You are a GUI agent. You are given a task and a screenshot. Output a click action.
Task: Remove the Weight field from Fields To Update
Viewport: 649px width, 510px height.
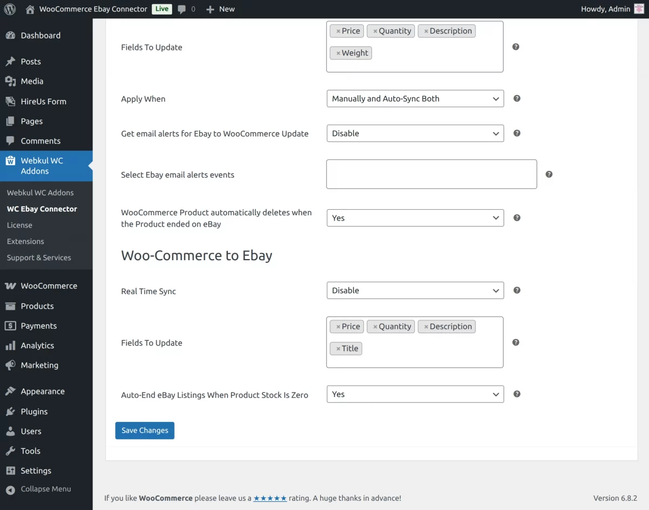click(x=339, y=52)
